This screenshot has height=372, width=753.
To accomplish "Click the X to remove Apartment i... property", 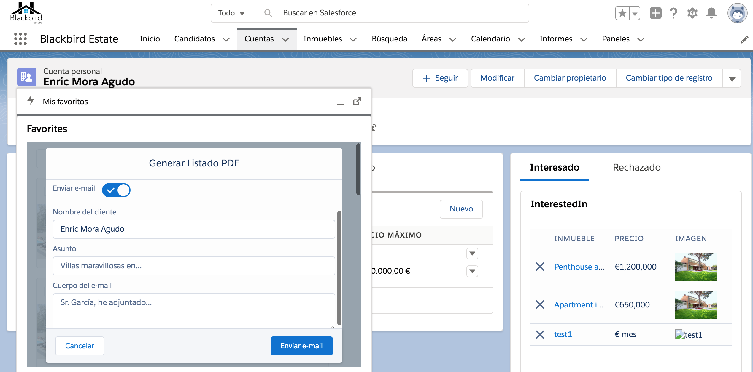I will pos(540,304).
